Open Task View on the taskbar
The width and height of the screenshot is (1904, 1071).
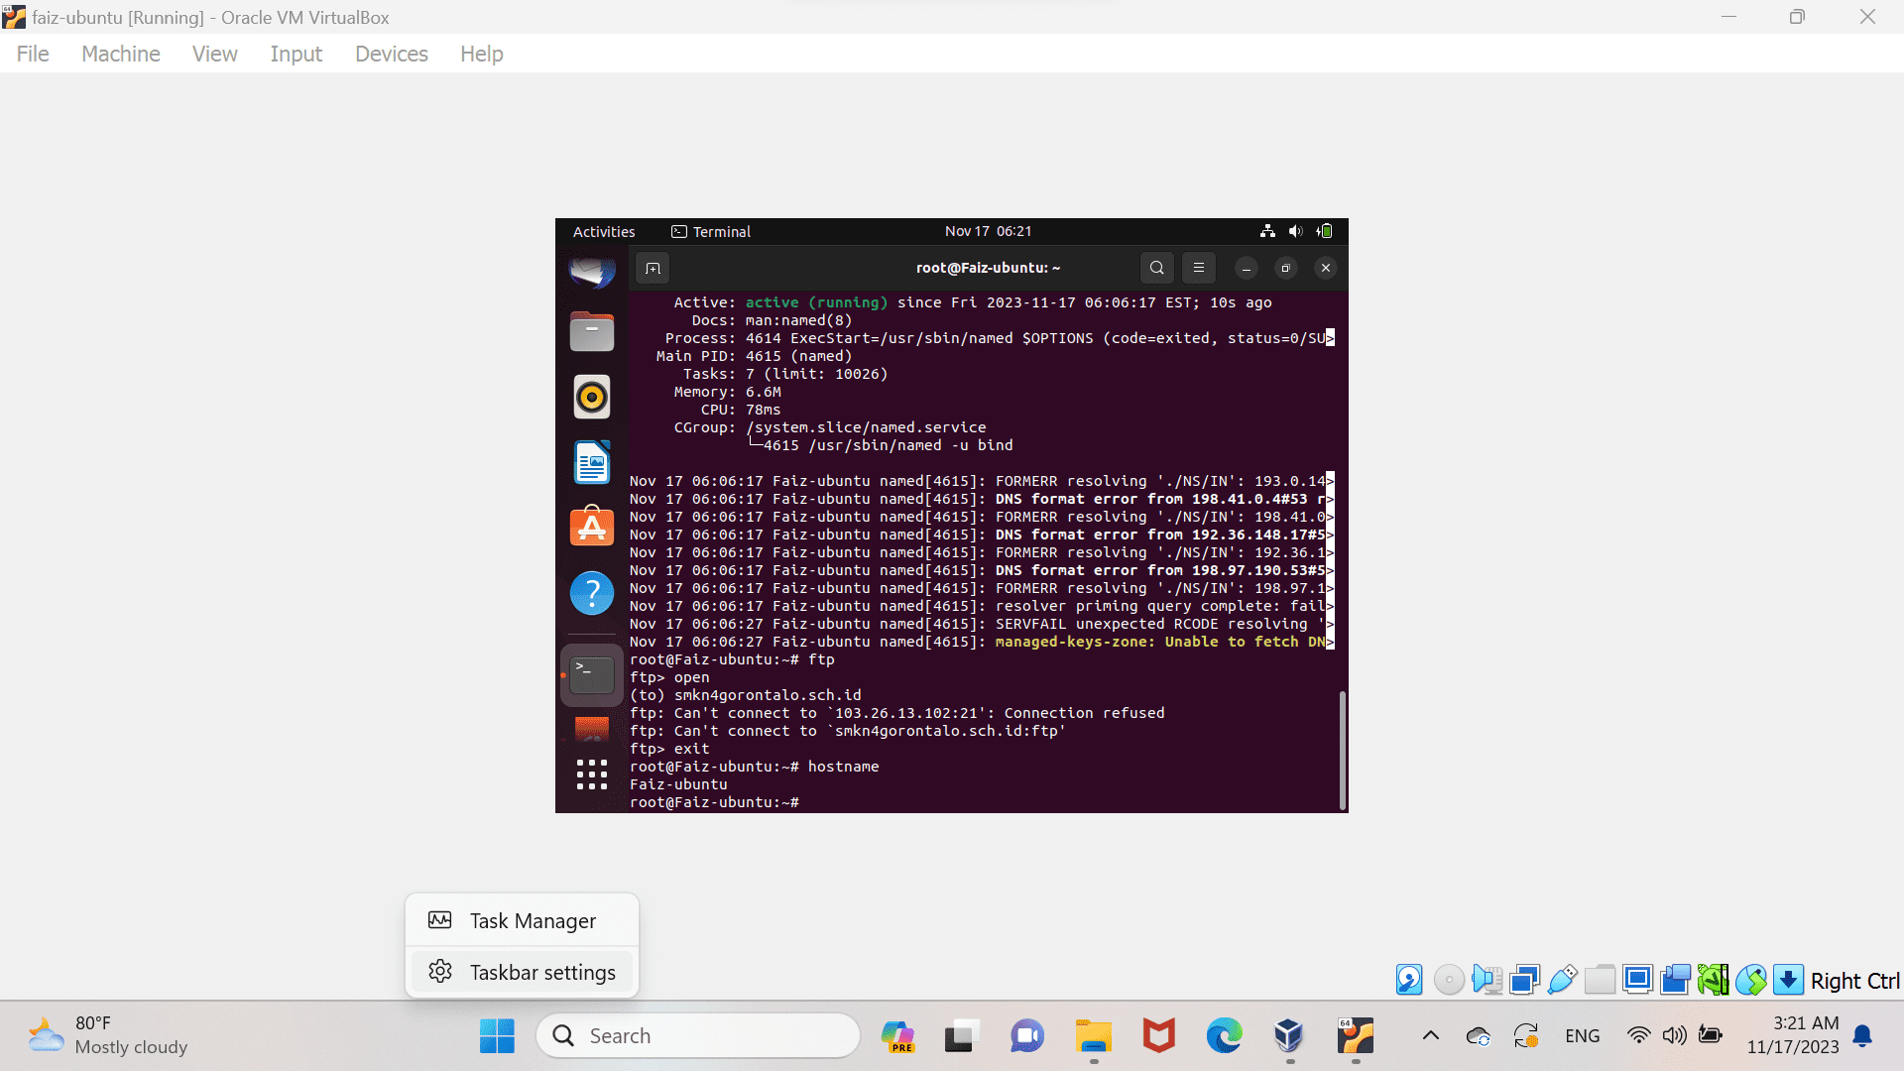click(961, 1036)
